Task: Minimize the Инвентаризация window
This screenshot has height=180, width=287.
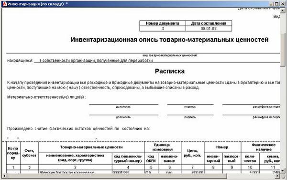Action: click(x=271, y=4)
